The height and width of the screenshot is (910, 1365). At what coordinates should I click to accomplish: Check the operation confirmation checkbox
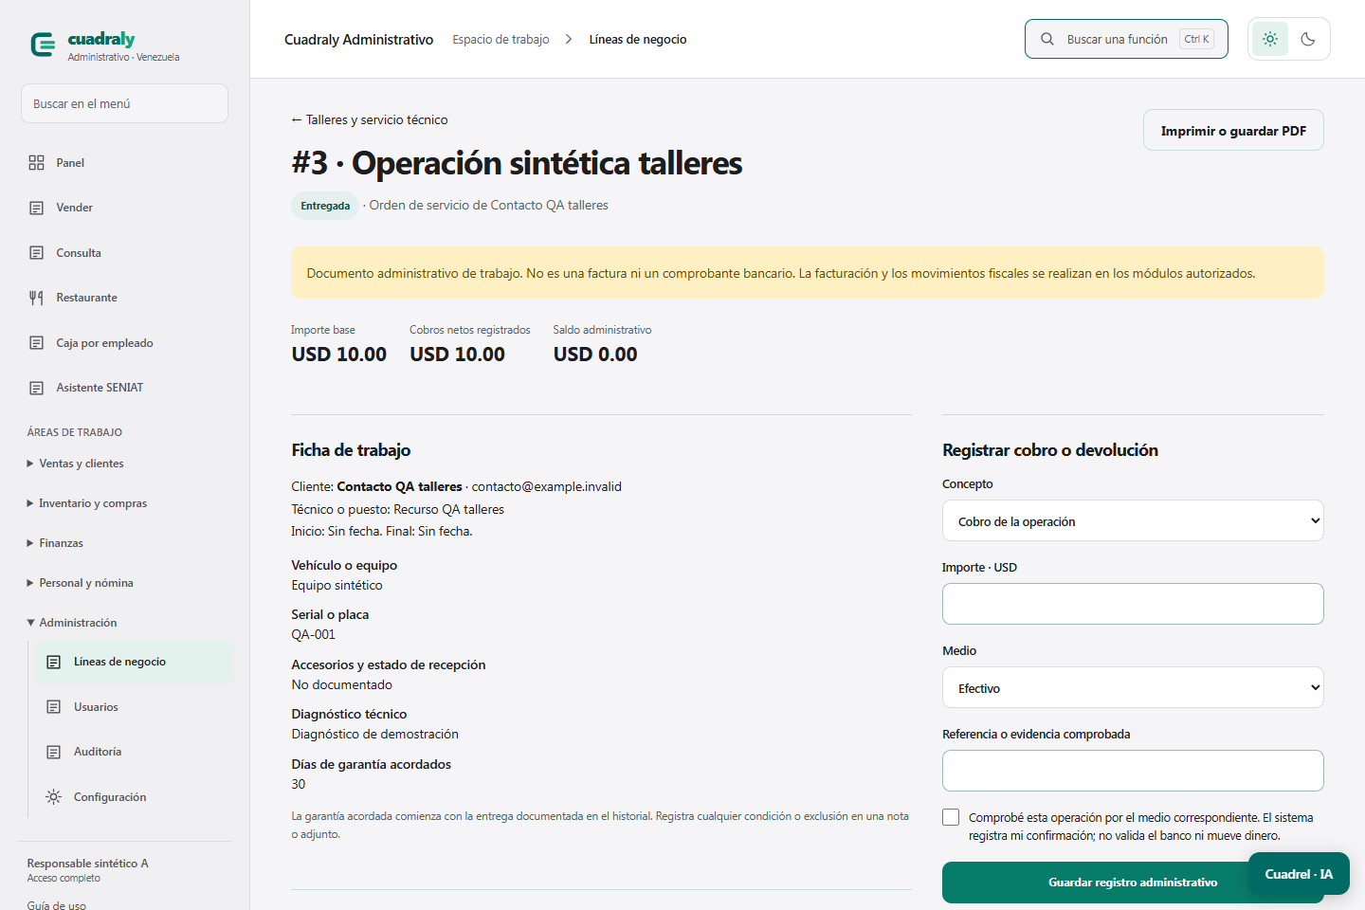tap(951, 817)
